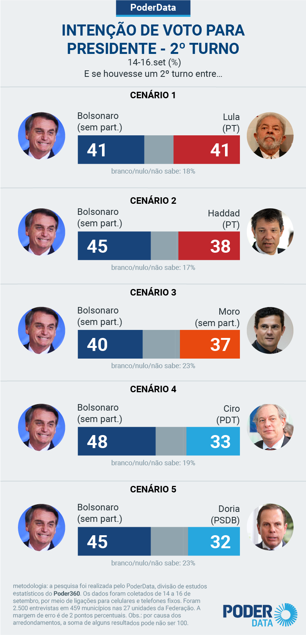Click the PoderData header badge

point(153,8)
